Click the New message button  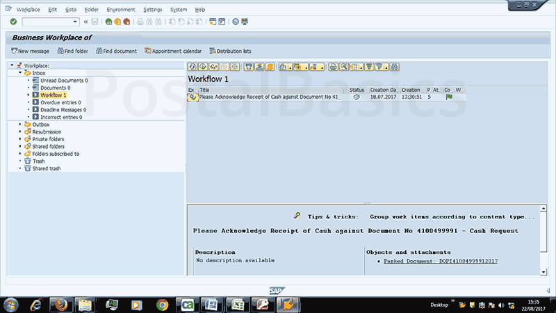(x=30, y=51)
